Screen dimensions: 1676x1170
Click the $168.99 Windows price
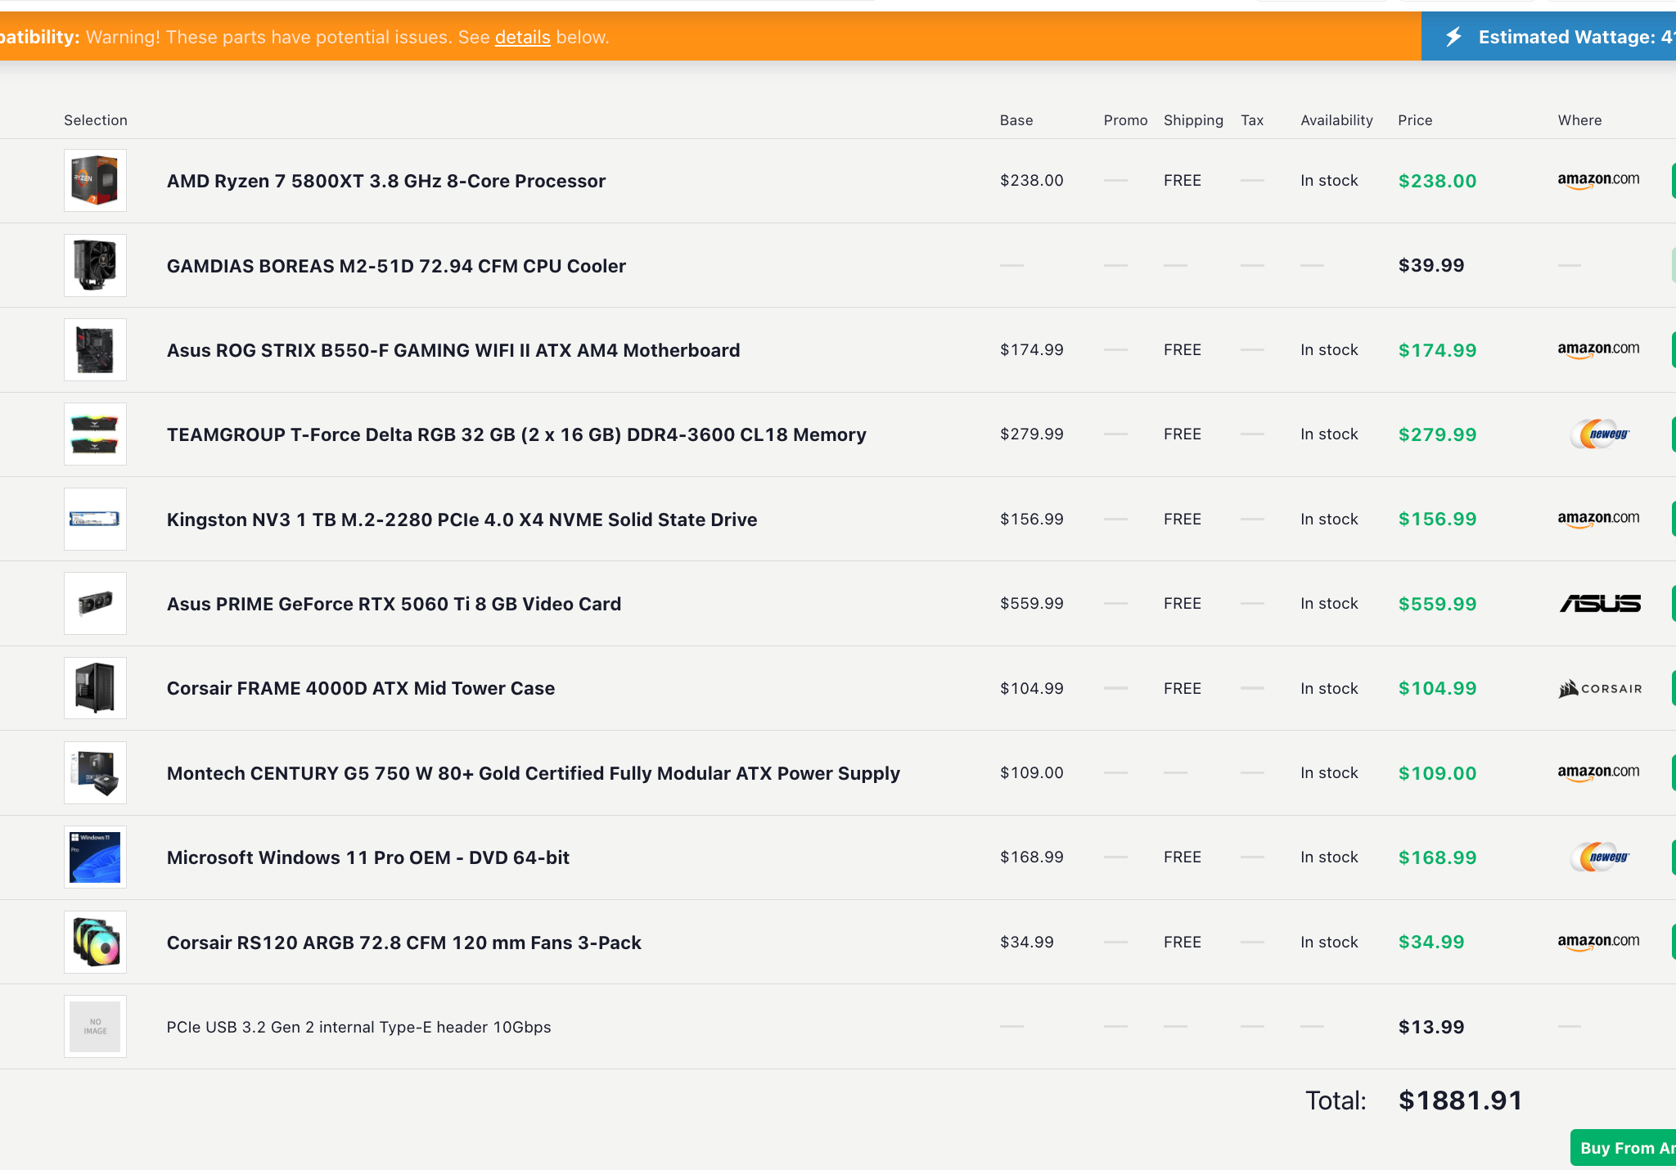1437,857
